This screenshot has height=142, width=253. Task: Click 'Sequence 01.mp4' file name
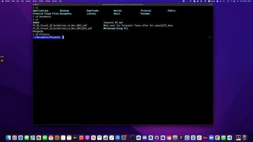coord(113,22)
